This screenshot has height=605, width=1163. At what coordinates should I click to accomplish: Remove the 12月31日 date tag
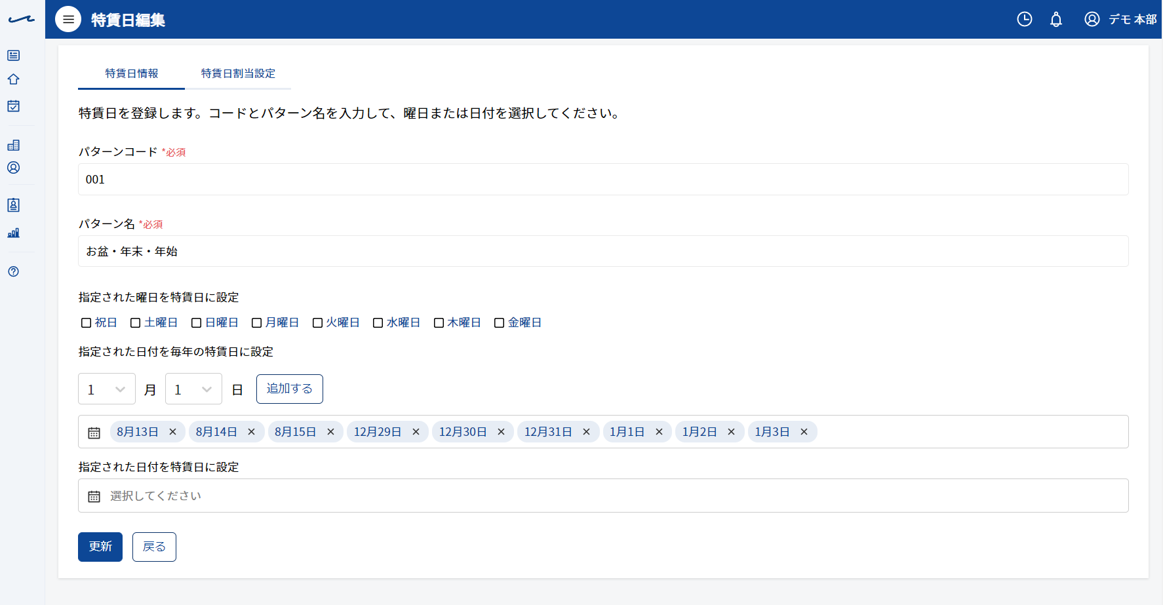pos(586,432)
